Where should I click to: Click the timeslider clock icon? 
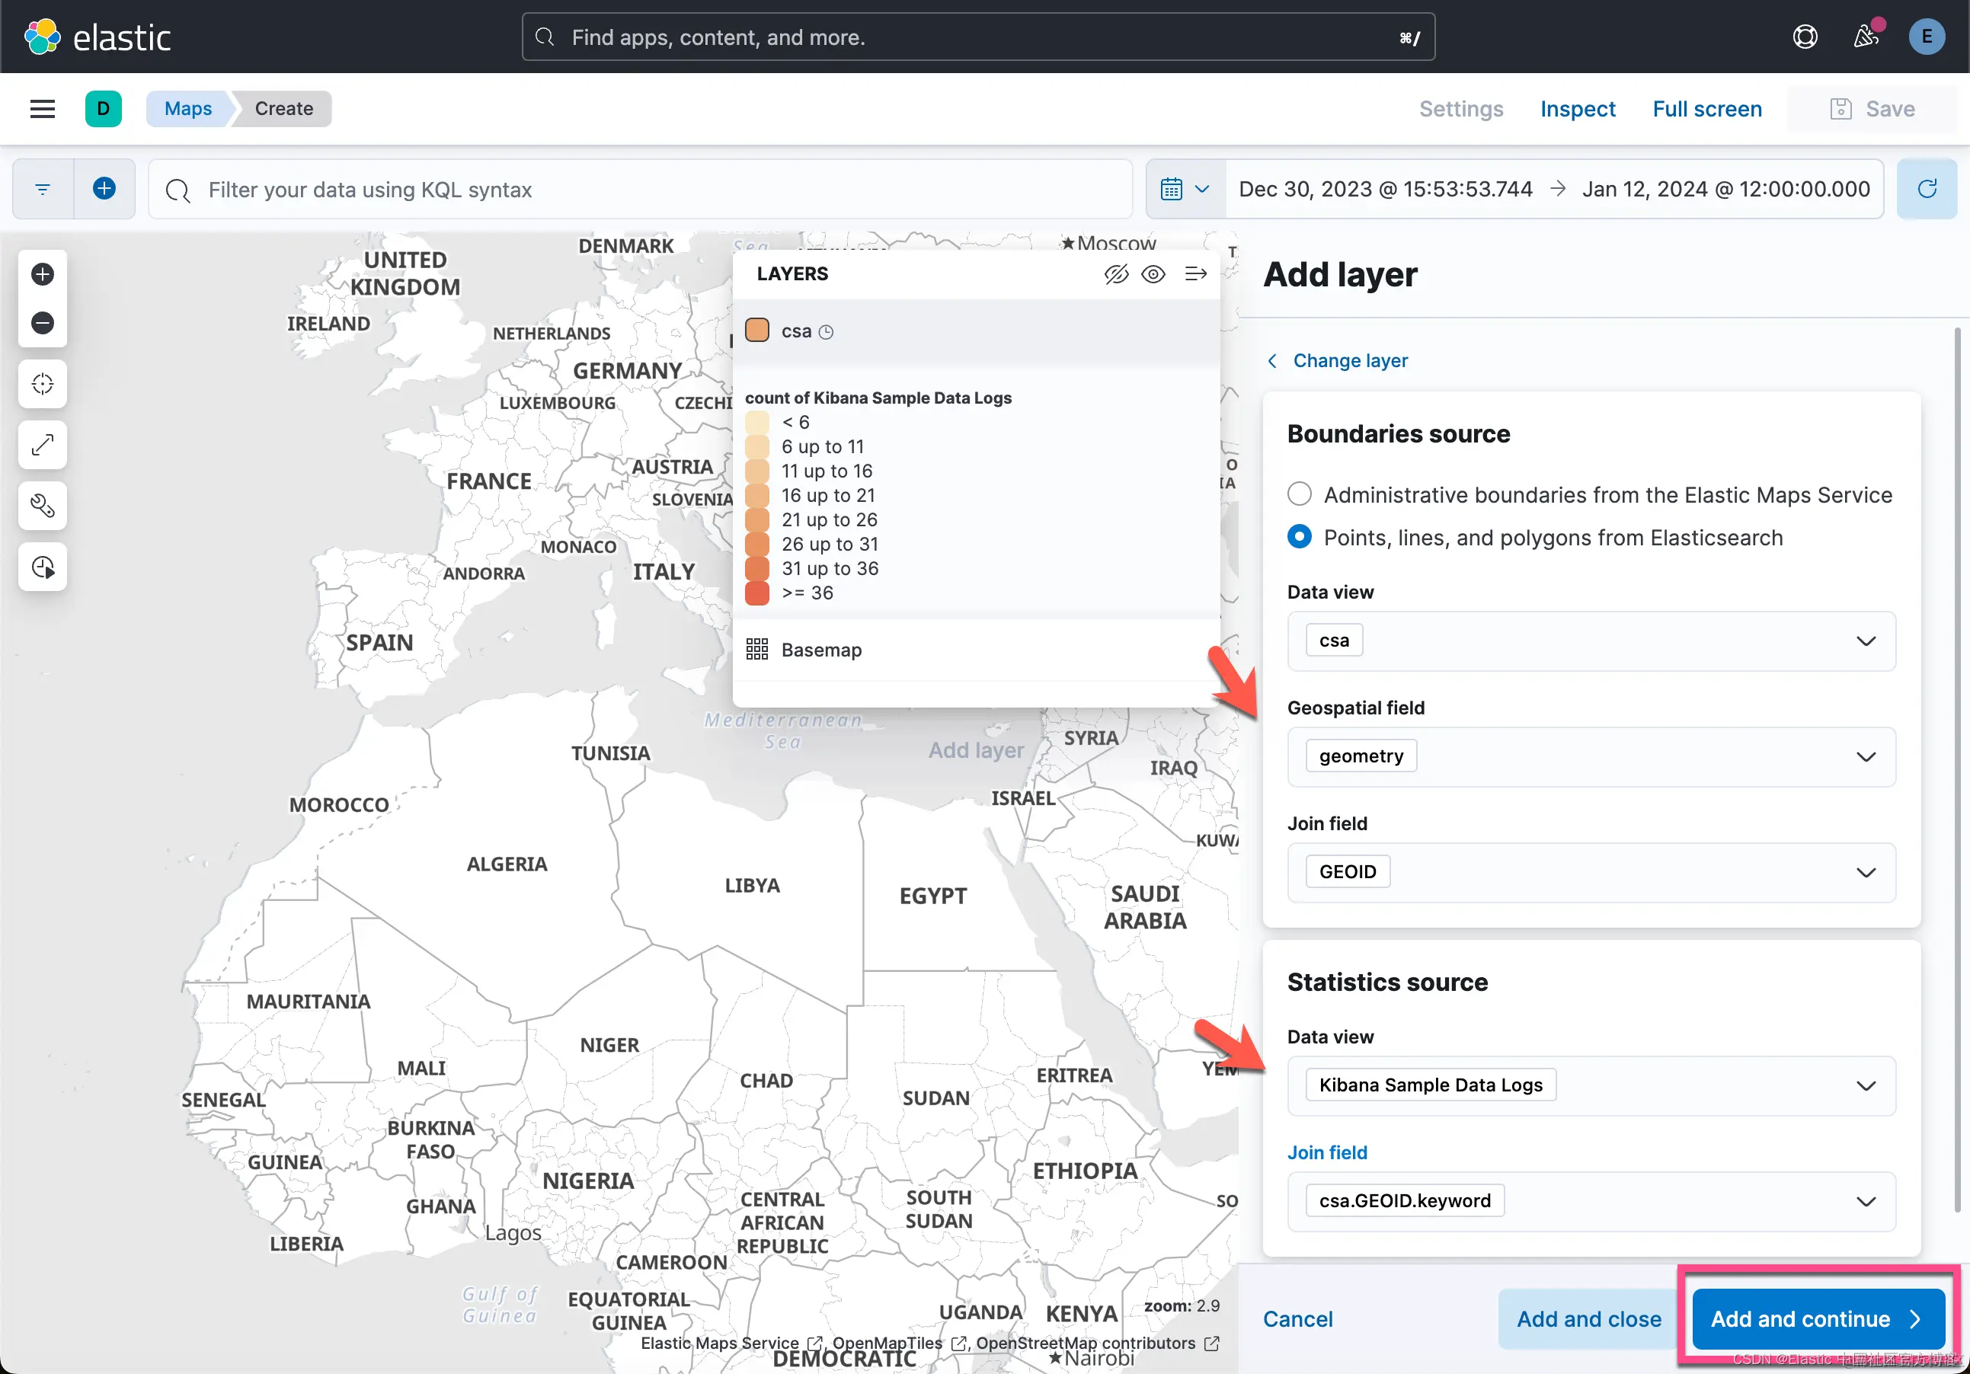pyautogui.click(x=42, y=567)
